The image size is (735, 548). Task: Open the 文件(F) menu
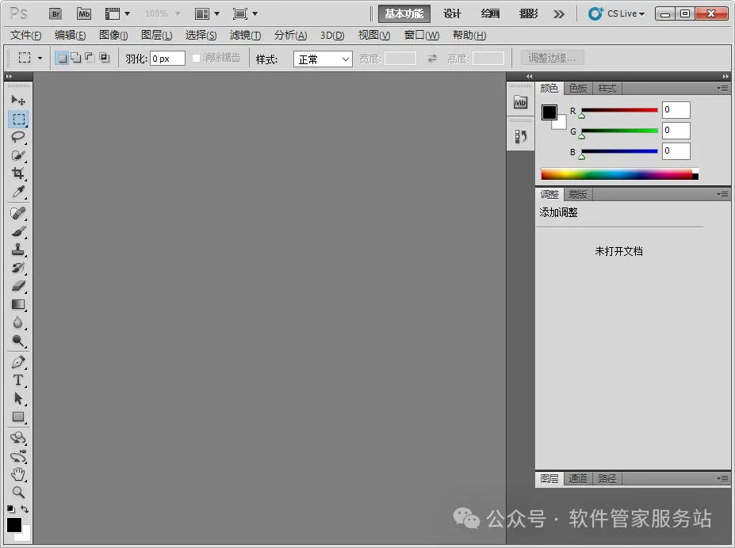coord(26,35)
